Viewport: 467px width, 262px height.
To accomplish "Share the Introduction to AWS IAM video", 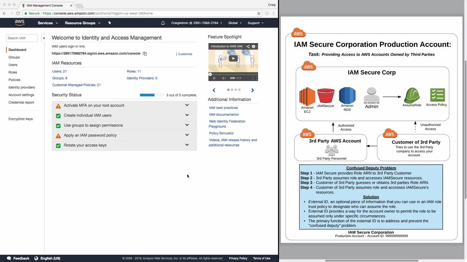I will click(248, 47).
